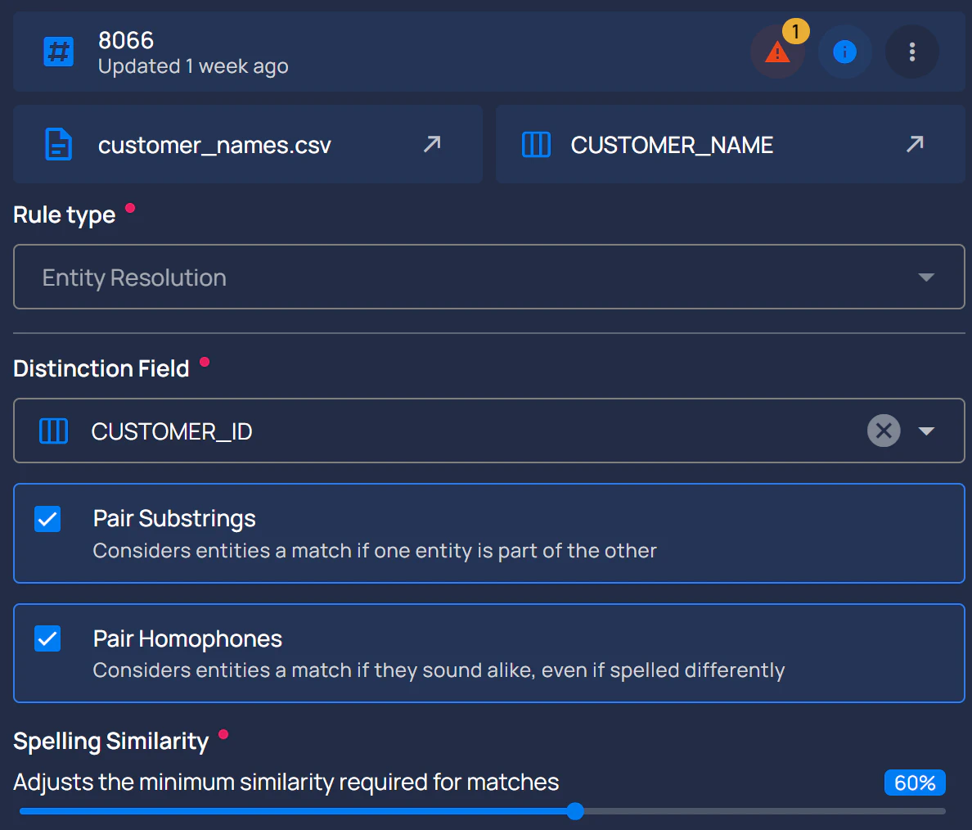Open the customer_names.csv file card
Viewport: 972px width, 830px height.
point(248,144)
